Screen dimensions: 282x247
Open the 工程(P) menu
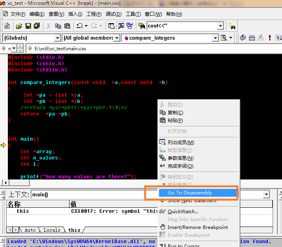click(x=94, y=14)
